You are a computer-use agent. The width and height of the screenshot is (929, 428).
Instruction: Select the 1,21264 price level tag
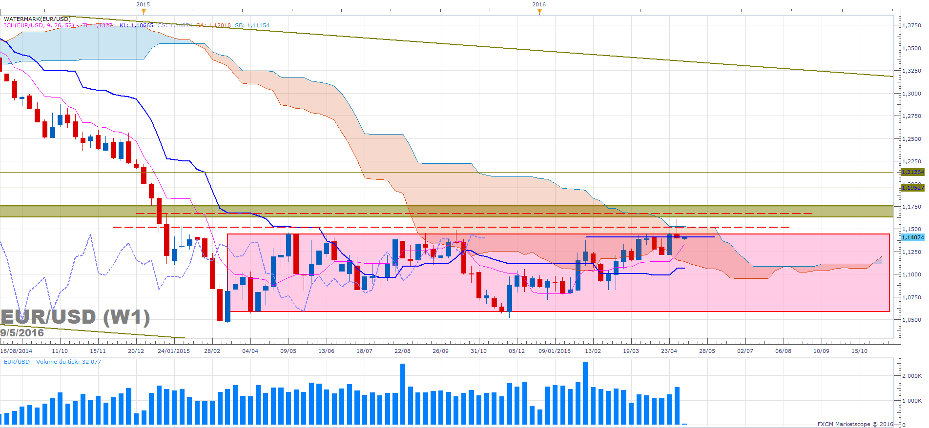tap(912, 172)
